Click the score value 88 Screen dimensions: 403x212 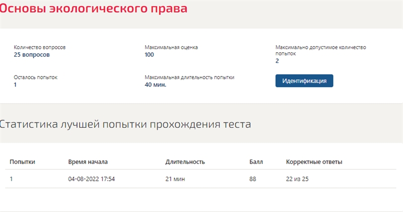point(253,179)
